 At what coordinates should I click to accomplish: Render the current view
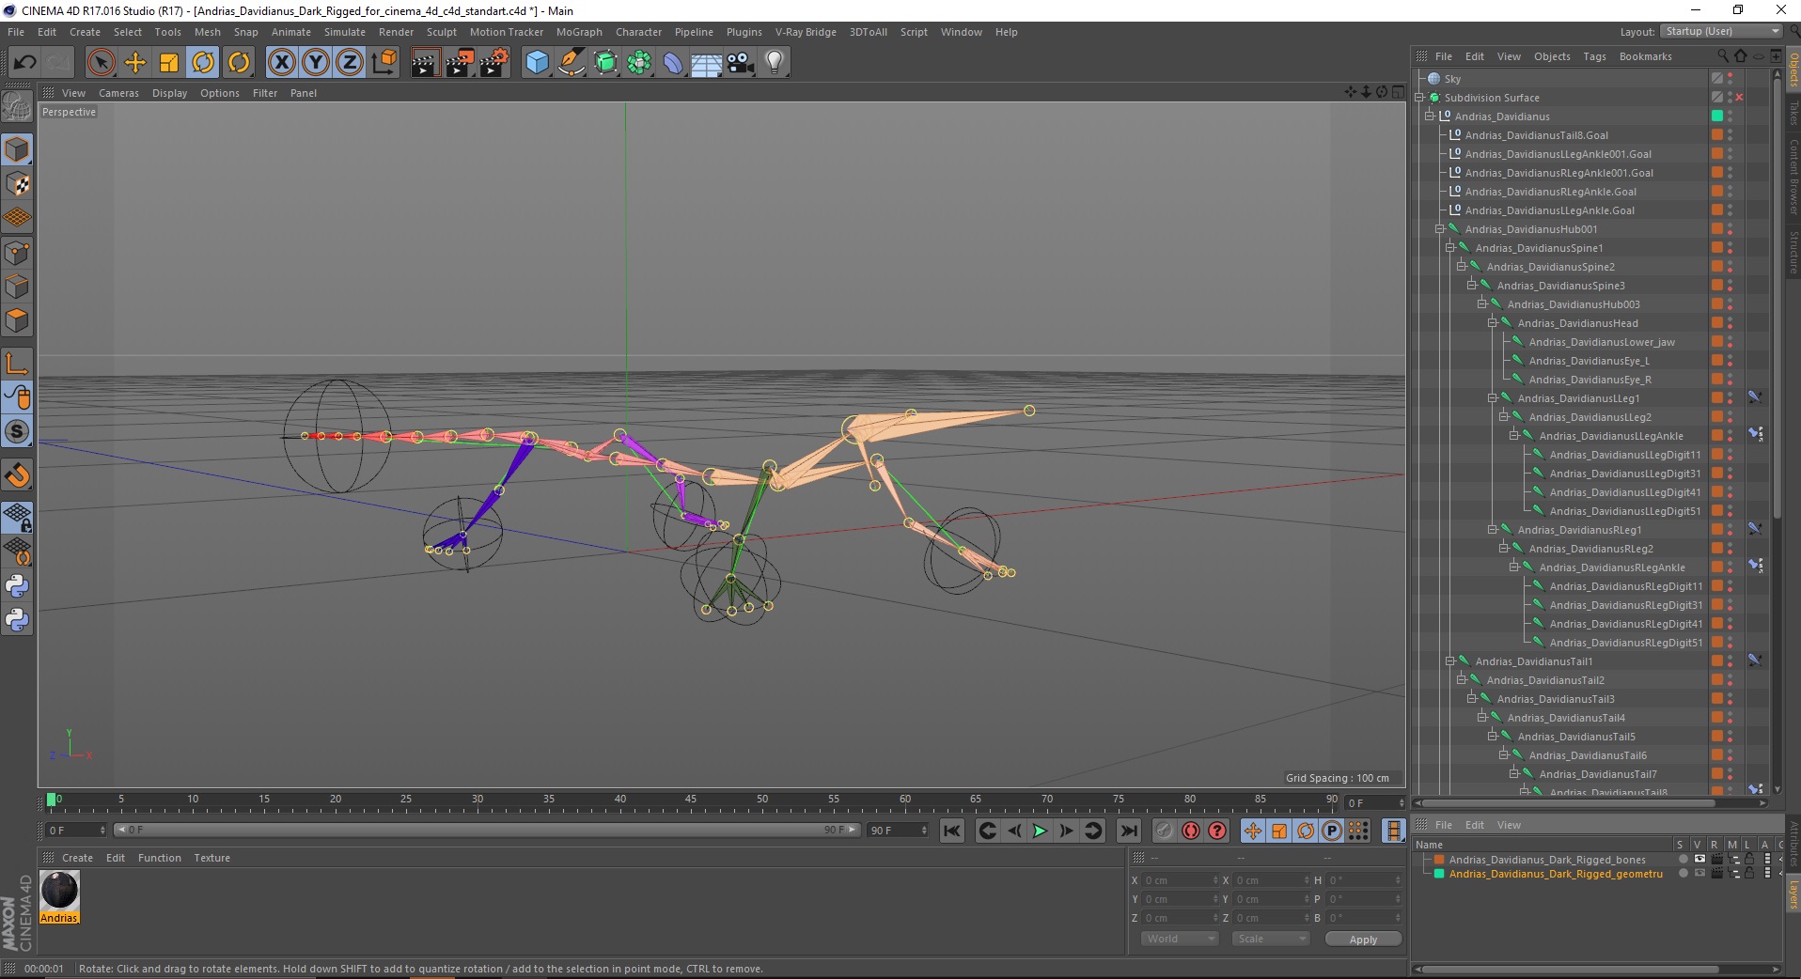click(425, 63)
